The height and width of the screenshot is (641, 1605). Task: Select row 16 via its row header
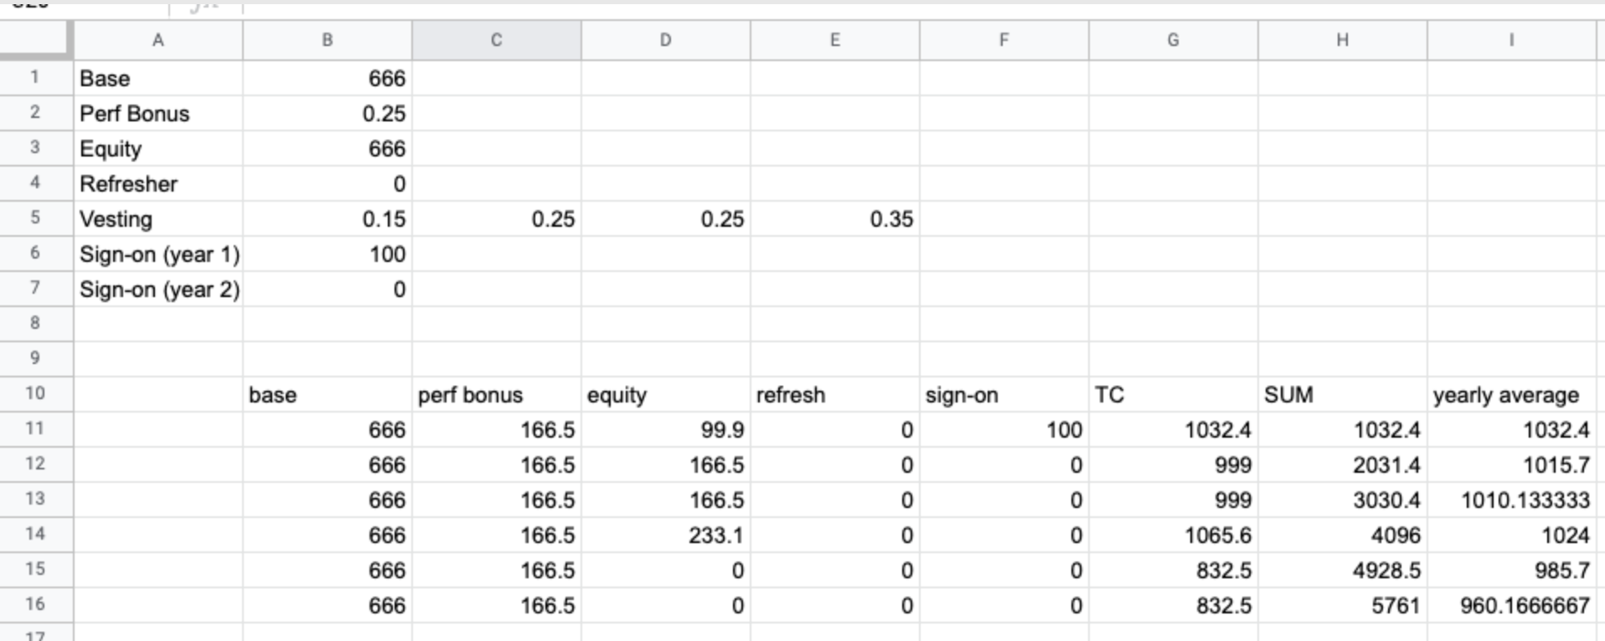(35, 605)
